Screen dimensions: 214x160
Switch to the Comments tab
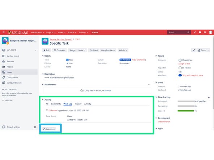click(56, 104)
